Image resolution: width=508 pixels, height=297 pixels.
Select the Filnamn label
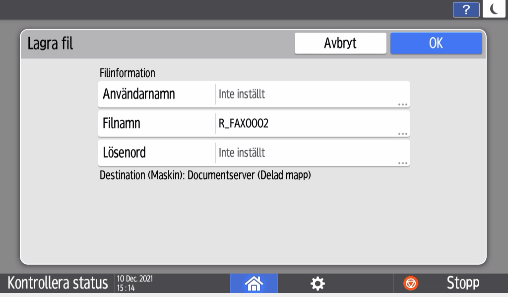(x=122, y=124)
